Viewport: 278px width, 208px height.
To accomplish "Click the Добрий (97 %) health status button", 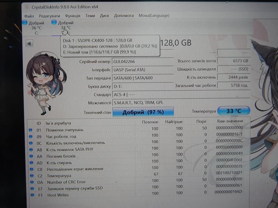I will [x=143, y=112].
